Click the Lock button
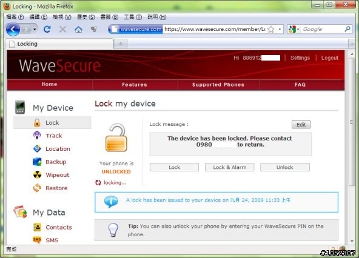359x258 pixels. [174, 167]
